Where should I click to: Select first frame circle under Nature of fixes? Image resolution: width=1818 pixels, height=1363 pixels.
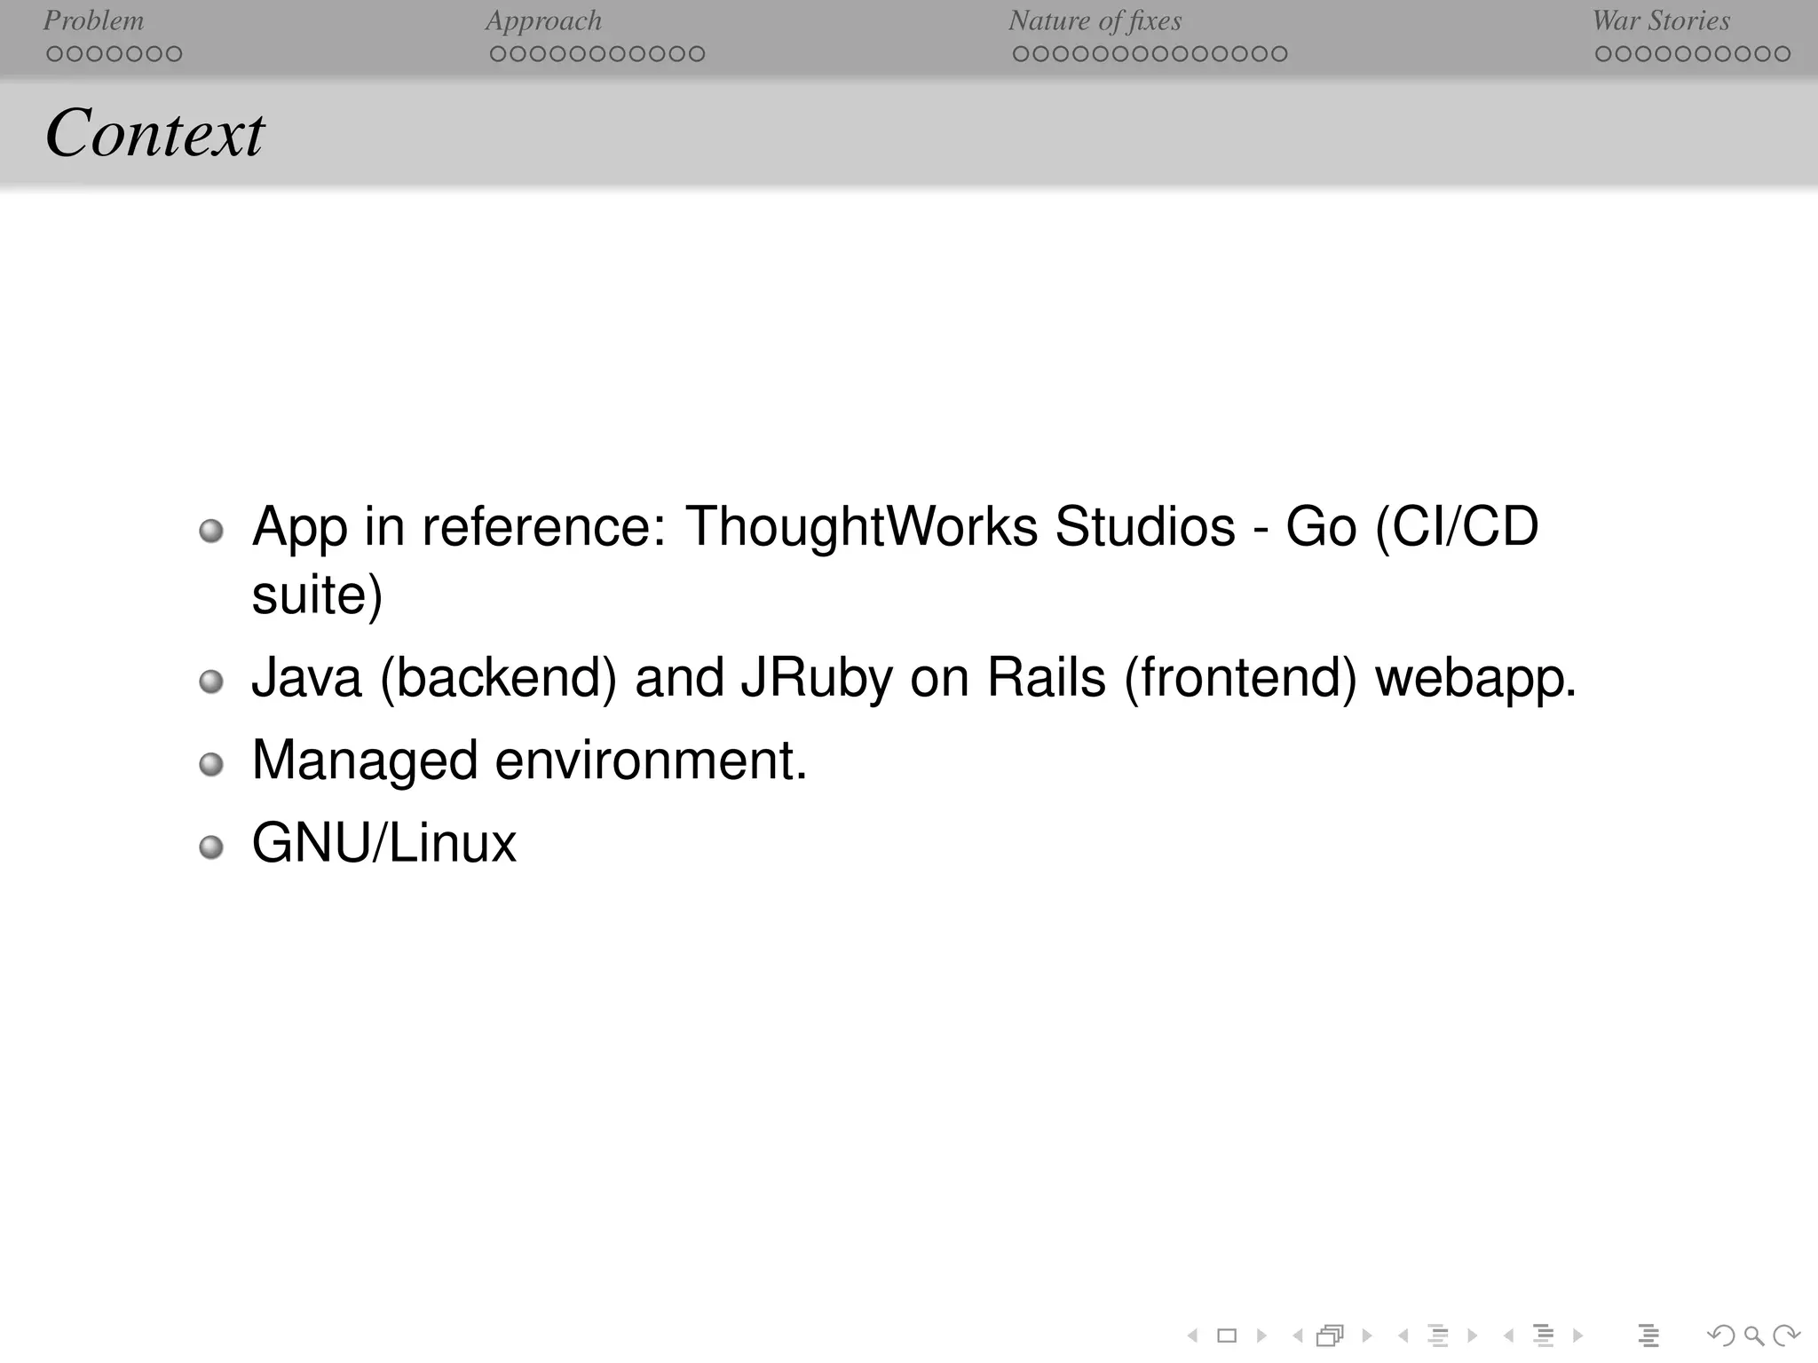coord(1021,54)
